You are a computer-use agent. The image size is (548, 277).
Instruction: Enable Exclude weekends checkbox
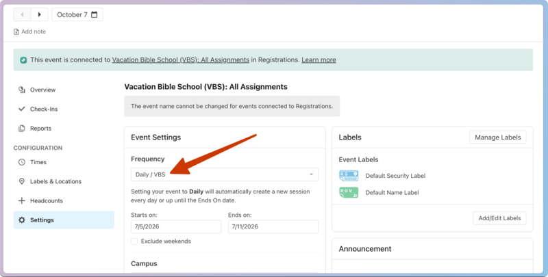(x=134, y=241)
